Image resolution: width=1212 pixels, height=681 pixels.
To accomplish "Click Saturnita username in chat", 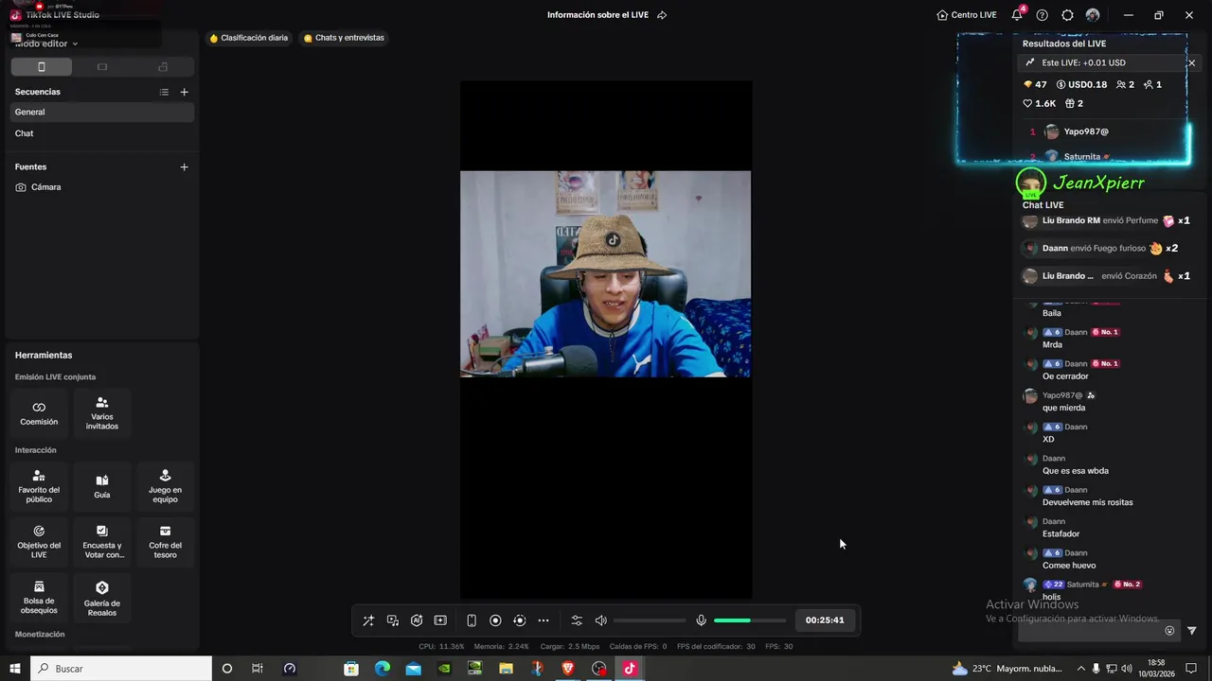I will [1082, 585].
